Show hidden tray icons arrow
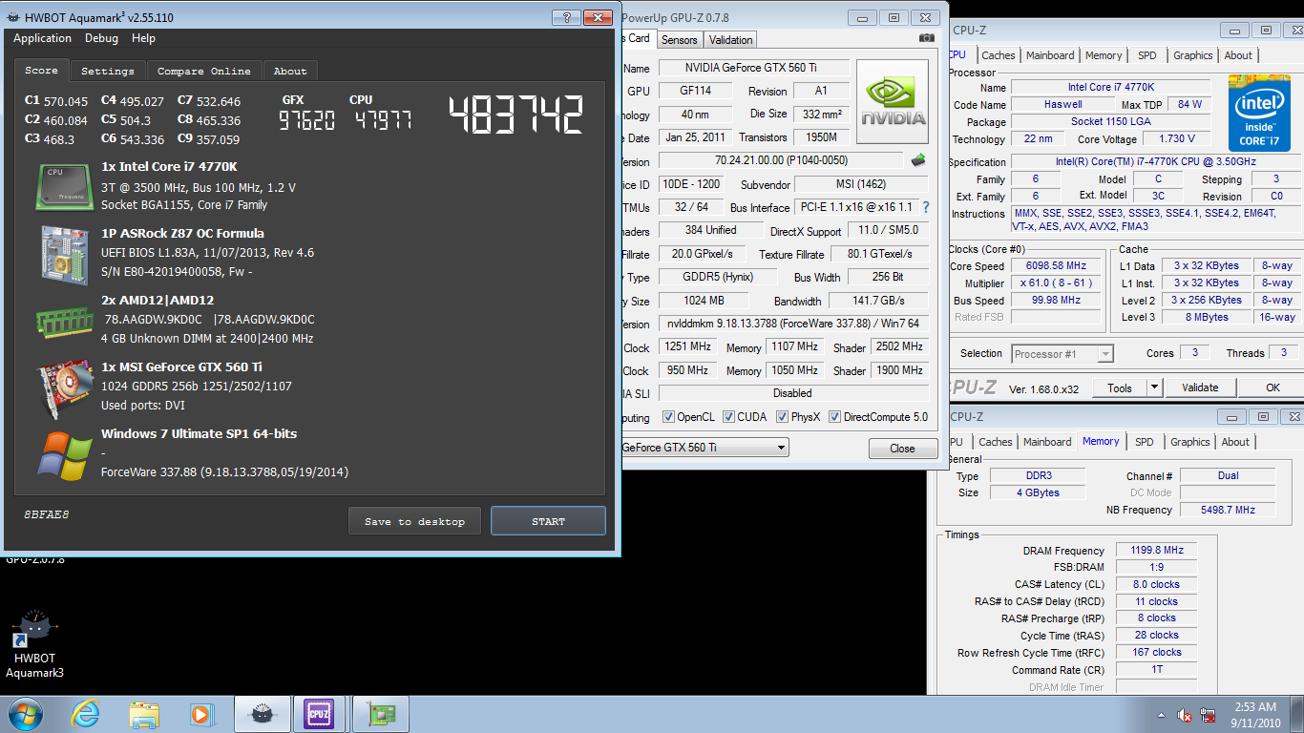Screen dimensions: 1304x733 click(1162, 715)
